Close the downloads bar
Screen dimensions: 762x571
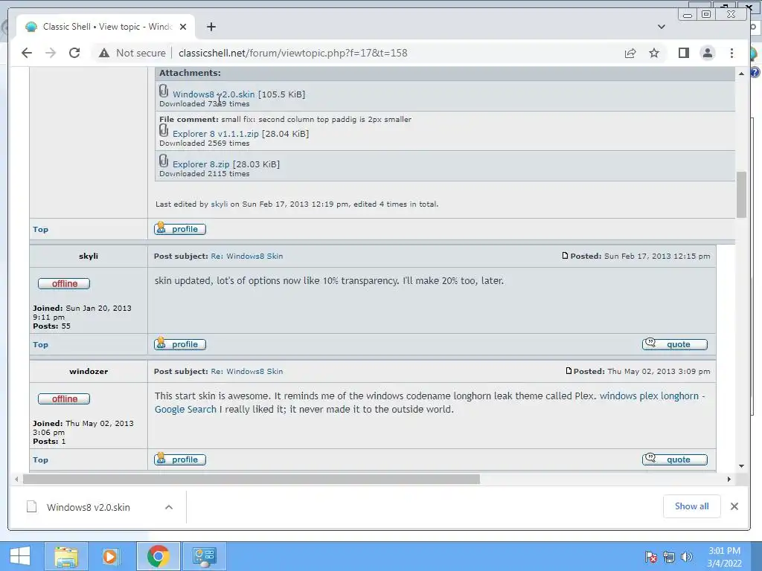[734, 506]
